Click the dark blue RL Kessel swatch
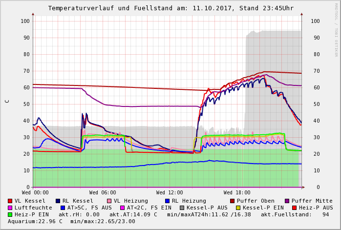The width and height of the screenshot is (341, 230). tap(58, 201)
